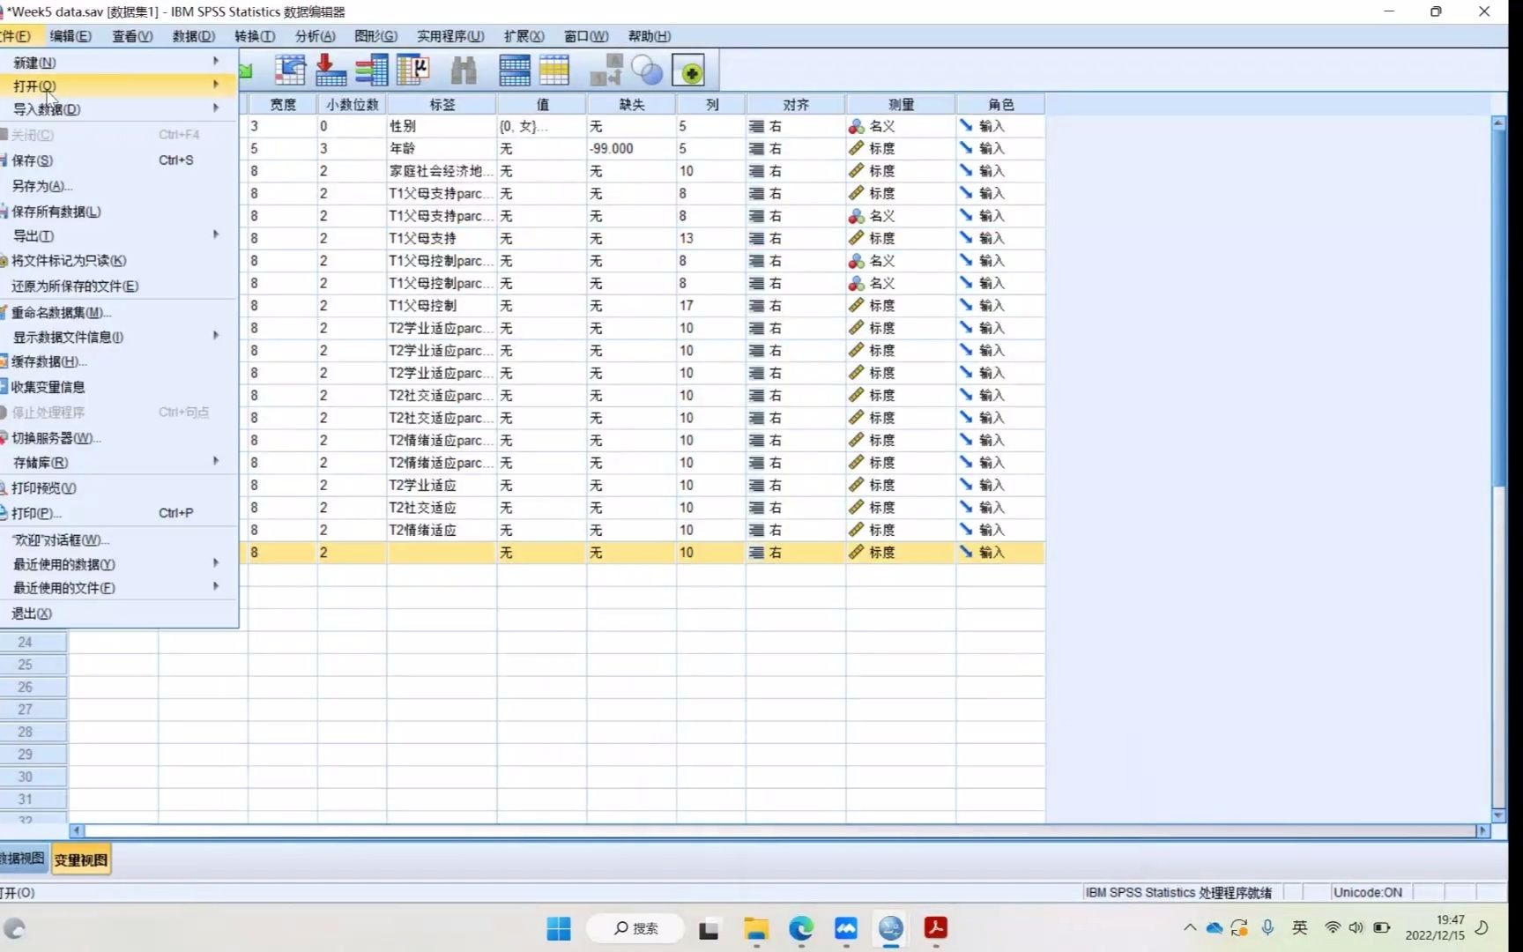Launch Microsoft Edge from the taskbar

pyautogui.click(x=801, y=928)
